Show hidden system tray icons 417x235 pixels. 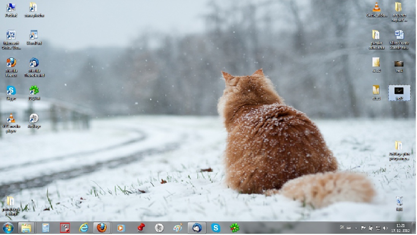click(x=356, y=228)
